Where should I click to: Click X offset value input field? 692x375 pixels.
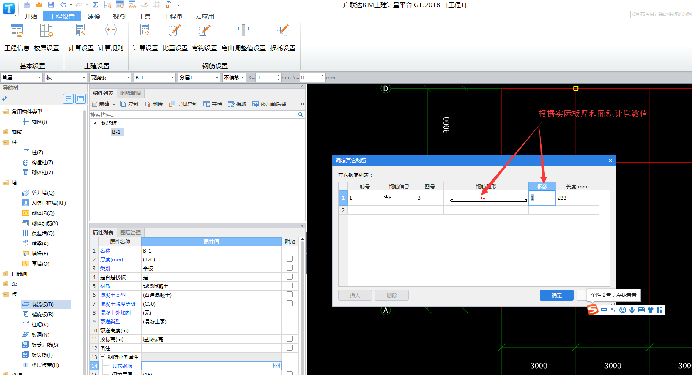266,77
